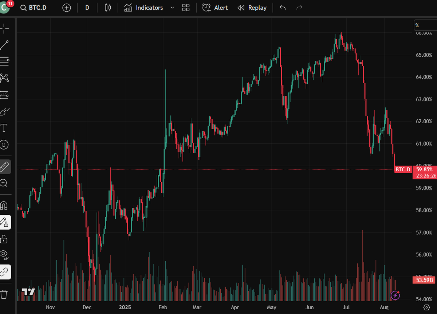
Task: Toggle the drawings sync link icon
Action: coord(4,271)
